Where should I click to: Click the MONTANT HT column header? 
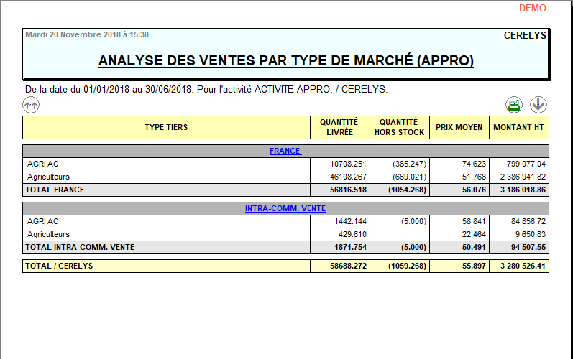518,127
